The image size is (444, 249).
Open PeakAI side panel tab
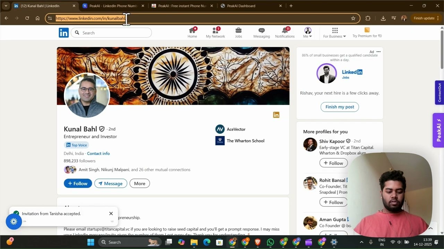coord(438,130)
